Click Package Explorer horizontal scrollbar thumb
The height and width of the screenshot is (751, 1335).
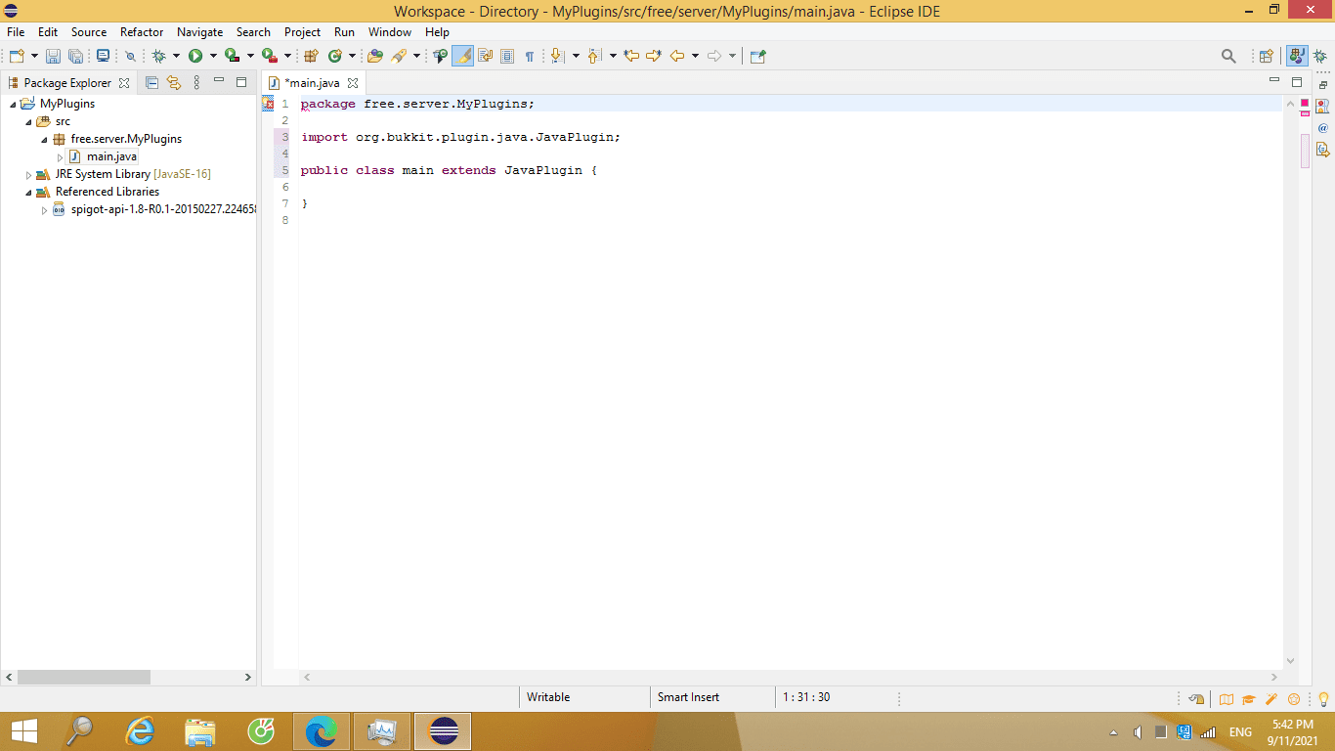pyautogui.click(x=83, y=677)
